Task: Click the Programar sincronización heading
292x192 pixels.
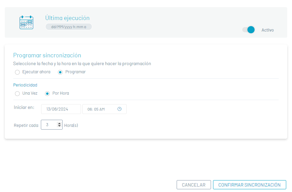Action: 47,55
